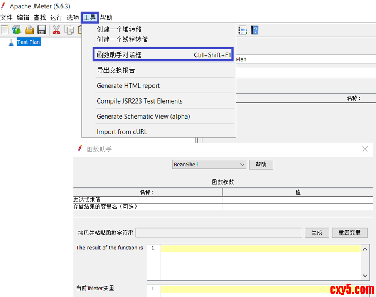Viewport: 376px width, 297px height.
Task: Open the function helper list icon
Action: [242, 30]
